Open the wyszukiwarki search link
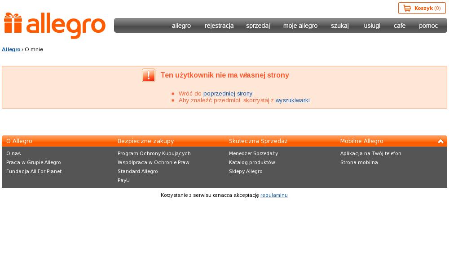The image size is (449, 269). coord(292,100)
